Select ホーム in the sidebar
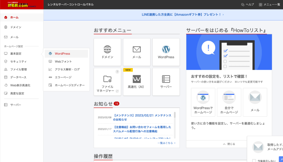This screenshot has width=283, height=162. [x=22, y=17]
